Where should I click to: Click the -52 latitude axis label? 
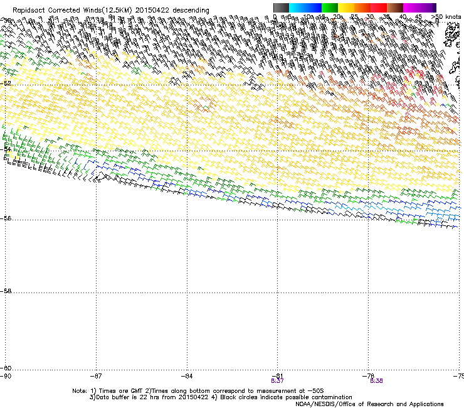click(6, 83)
